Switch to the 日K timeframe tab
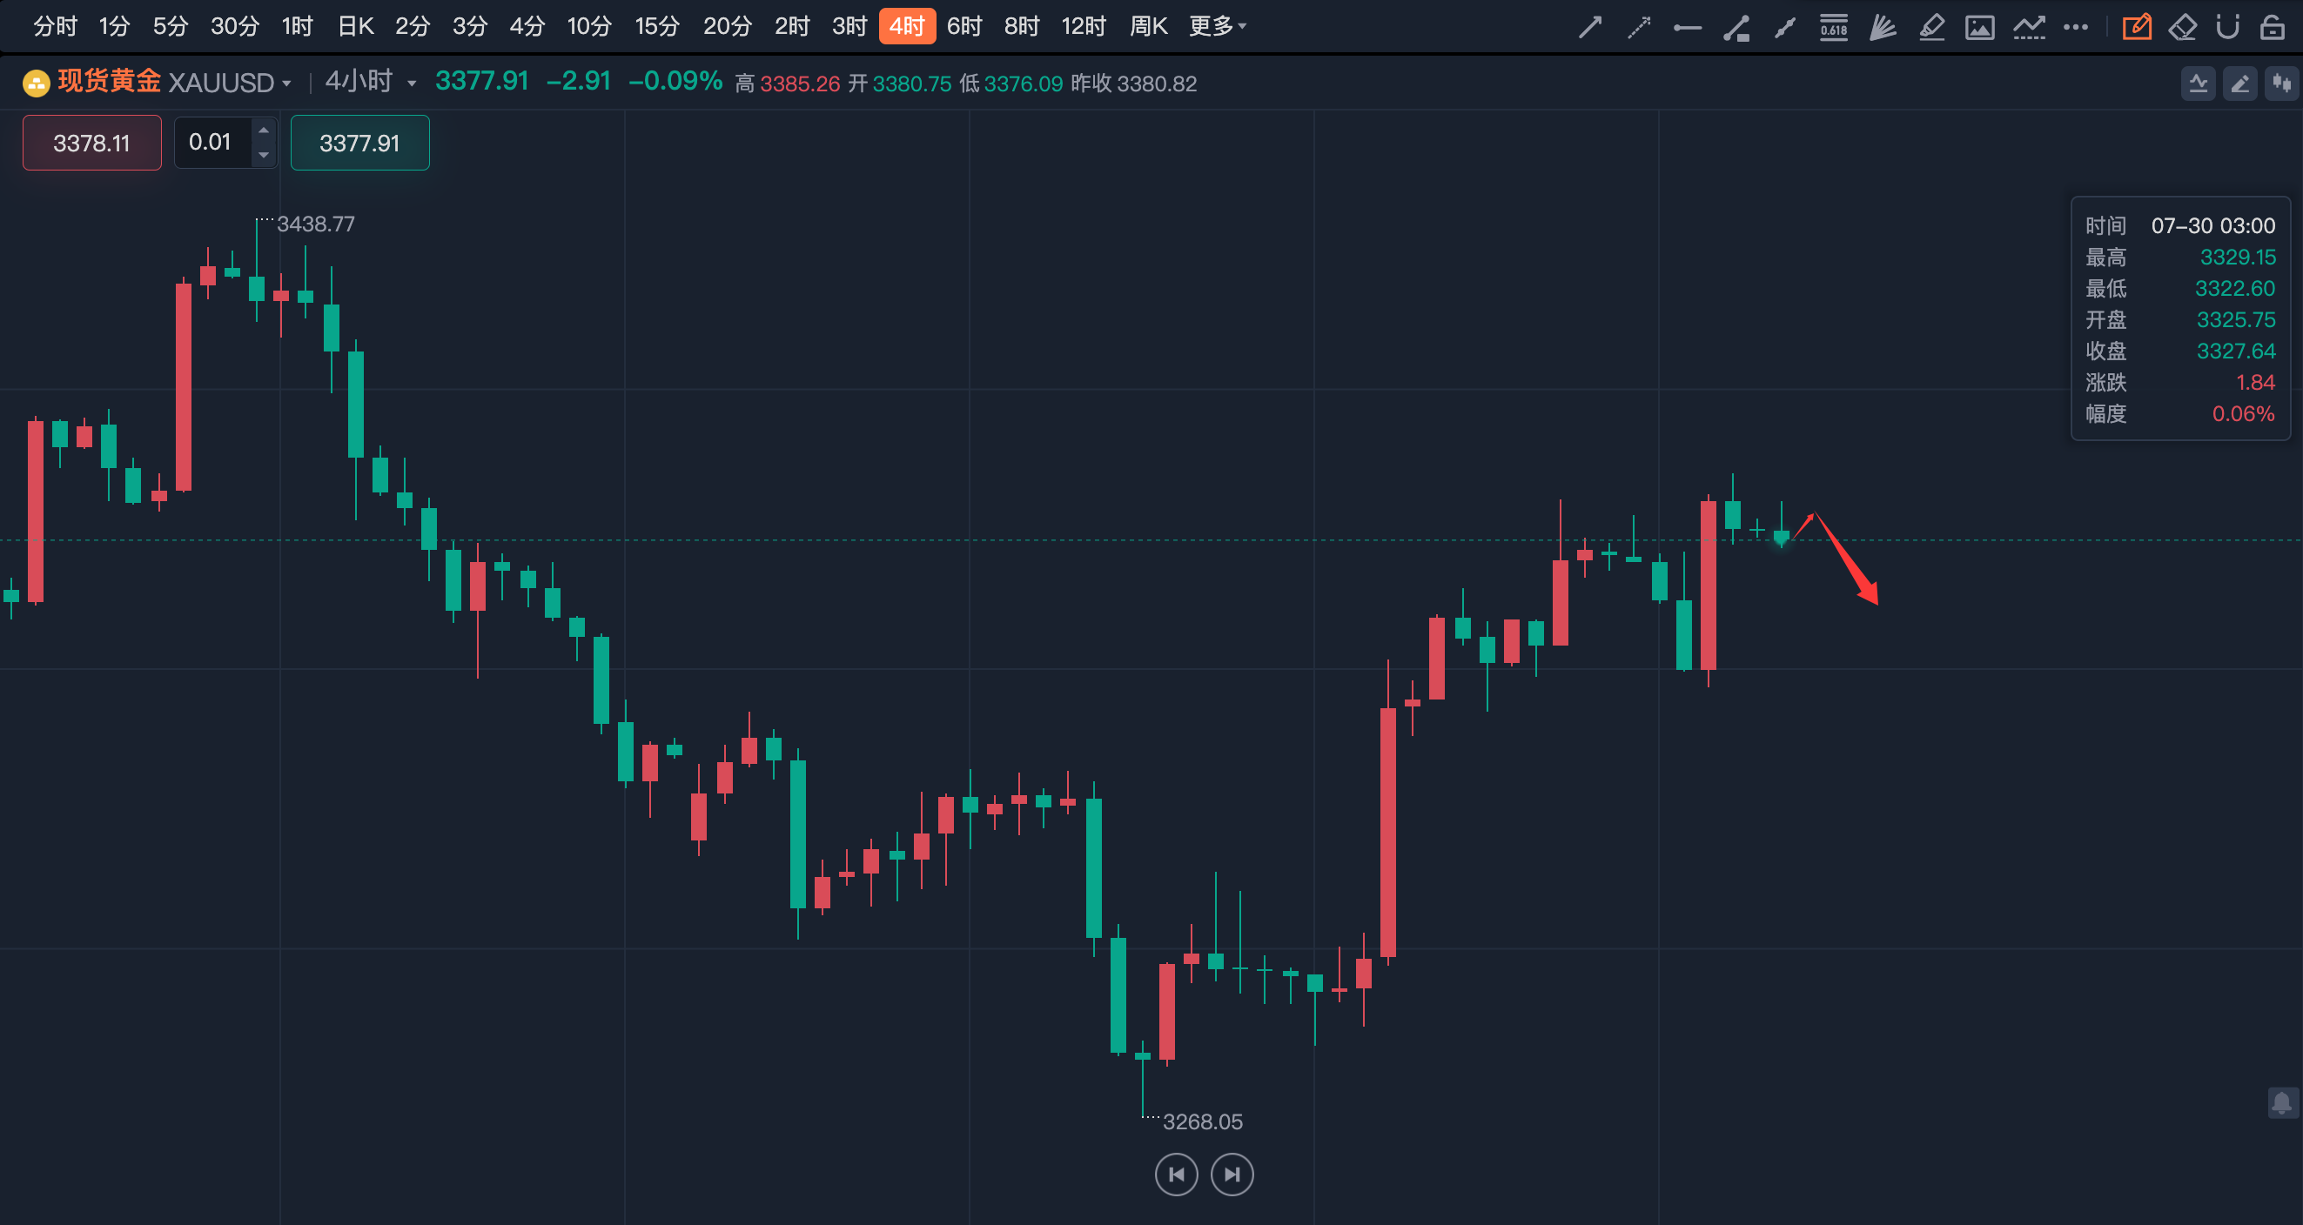Screen dimensions: 2303x1225 (x=355, y=27)
